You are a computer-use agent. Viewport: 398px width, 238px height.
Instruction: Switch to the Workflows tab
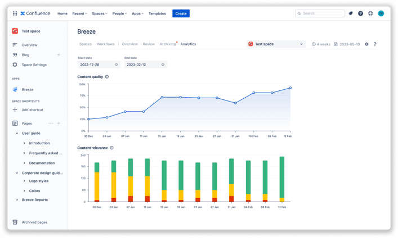tap(106, 44)
